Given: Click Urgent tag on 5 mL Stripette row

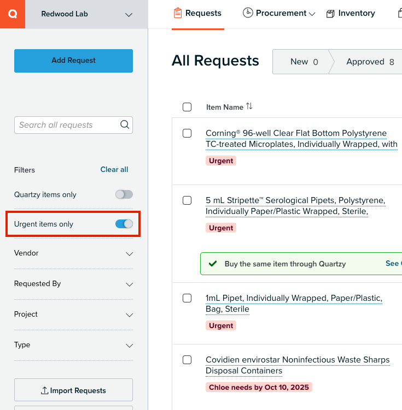Looking at the screenshot, I should click(221, 228).
